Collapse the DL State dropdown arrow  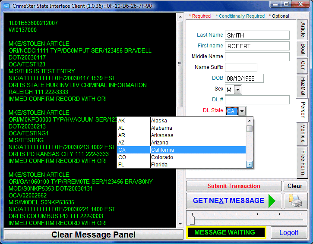click(242, 111)
